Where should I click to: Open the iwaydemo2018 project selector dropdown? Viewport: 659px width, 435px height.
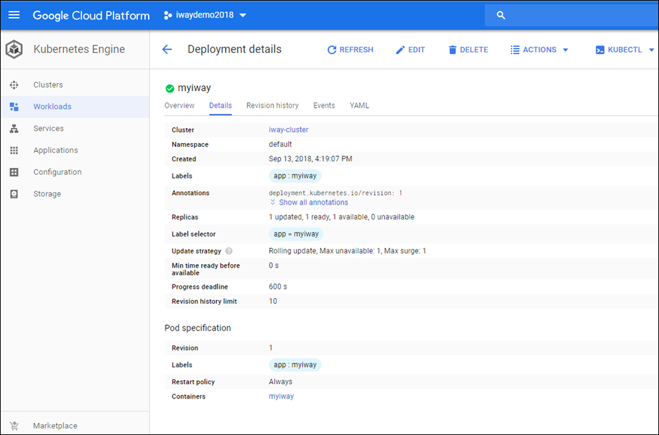tap(205, 15)
